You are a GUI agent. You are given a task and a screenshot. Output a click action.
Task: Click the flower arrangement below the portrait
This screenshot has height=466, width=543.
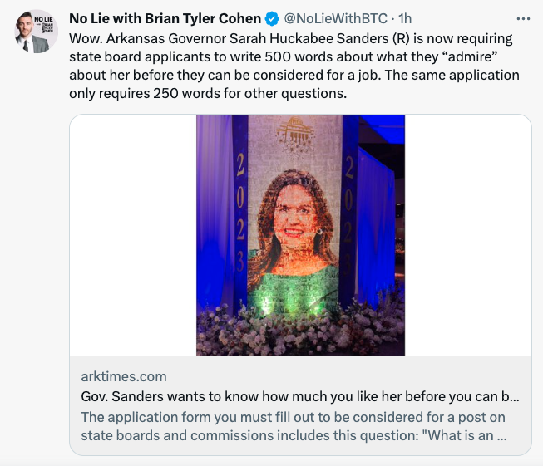[300, 331]
